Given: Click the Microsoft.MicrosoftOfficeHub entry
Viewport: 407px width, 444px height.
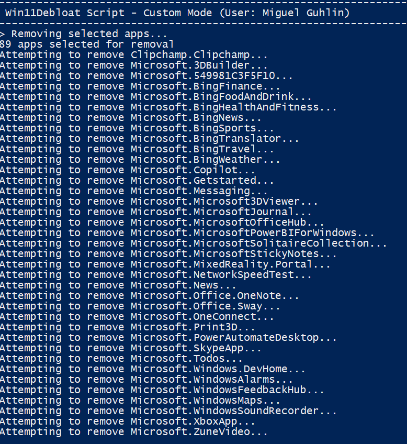Looking at the screenshot, I should coord(162,223).
